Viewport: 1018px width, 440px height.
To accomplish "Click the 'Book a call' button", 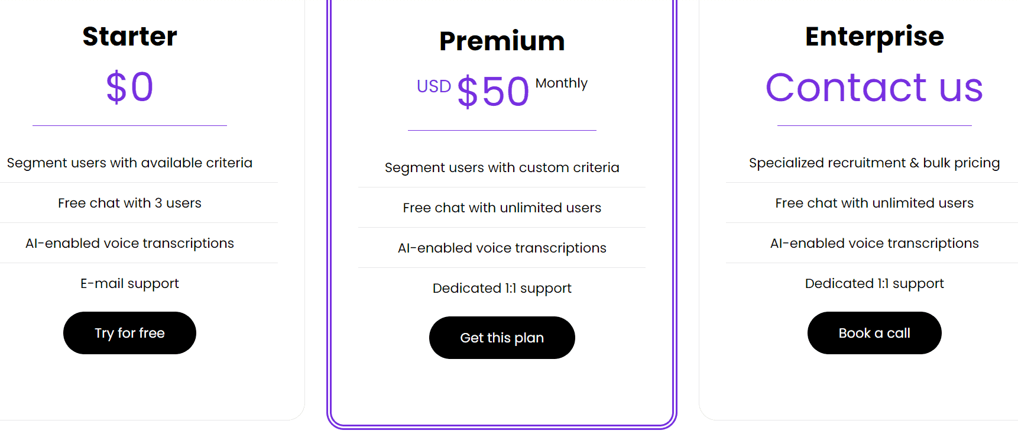I will (x=874, y=333).
